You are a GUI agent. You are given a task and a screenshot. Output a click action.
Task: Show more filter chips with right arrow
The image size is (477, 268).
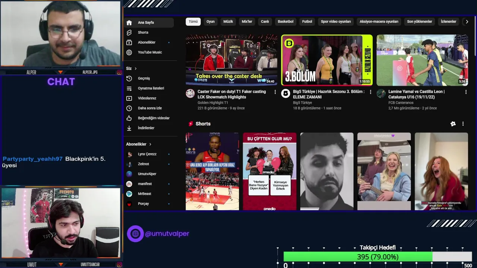467,22
